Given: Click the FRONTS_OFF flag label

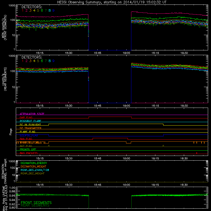Looking at the screenshot, I should point(28,150).
